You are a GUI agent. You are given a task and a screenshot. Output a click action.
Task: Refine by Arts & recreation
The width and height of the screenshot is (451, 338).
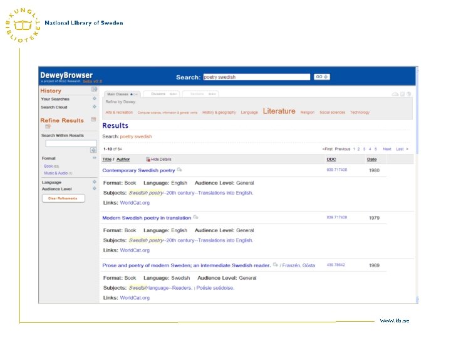119,113
